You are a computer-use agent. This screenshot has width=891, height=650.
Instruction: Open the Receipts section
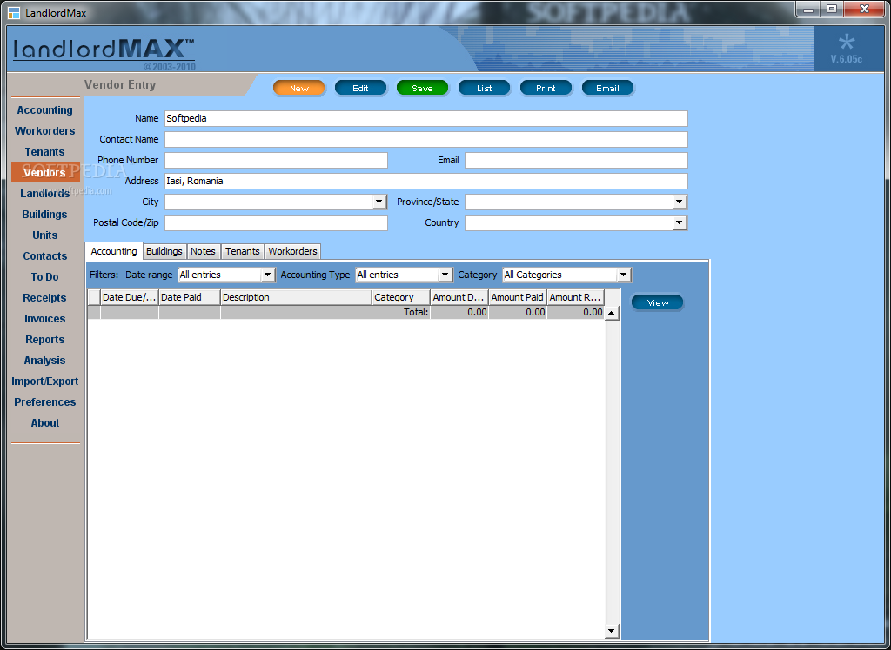(45, 298)
